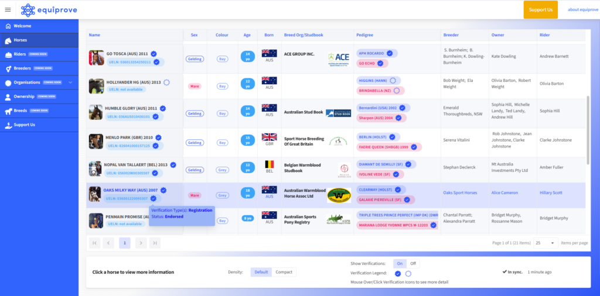Expand the Organisations sidebar chevron
This screenshot has width=600, height=296.
tap(70, 82)
